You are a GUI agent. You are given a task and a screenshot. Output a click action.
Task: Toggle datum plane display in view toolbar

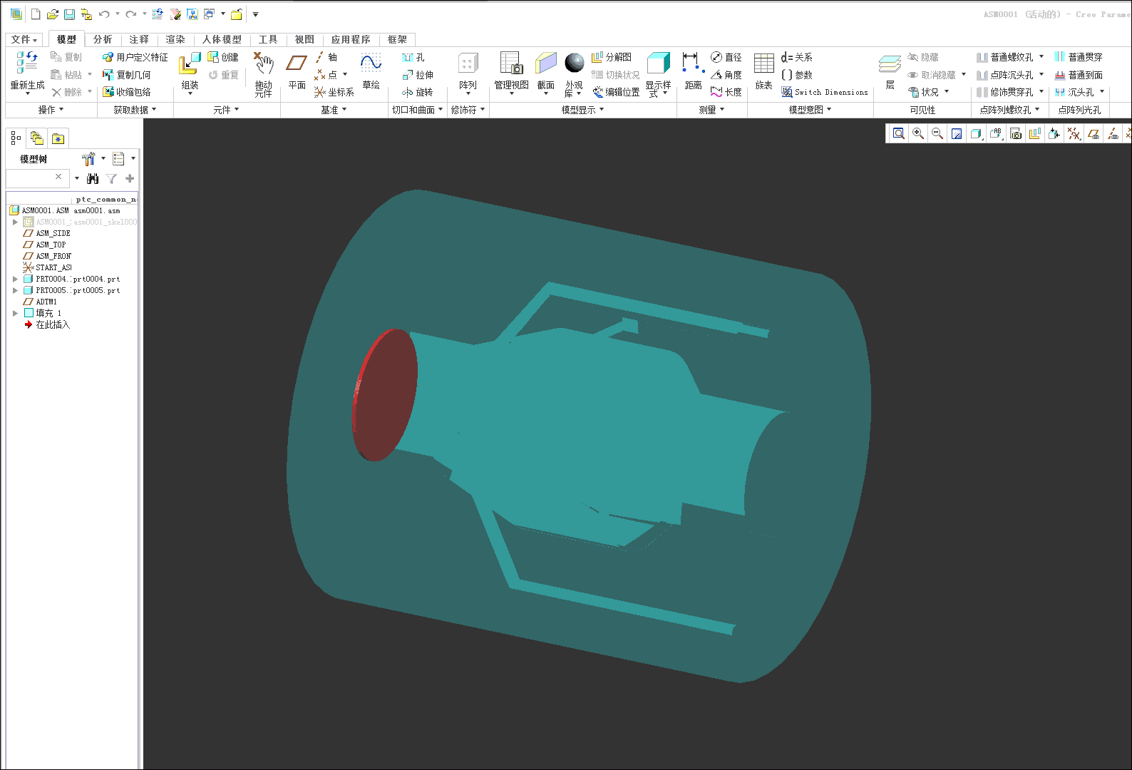(1094, 134)
